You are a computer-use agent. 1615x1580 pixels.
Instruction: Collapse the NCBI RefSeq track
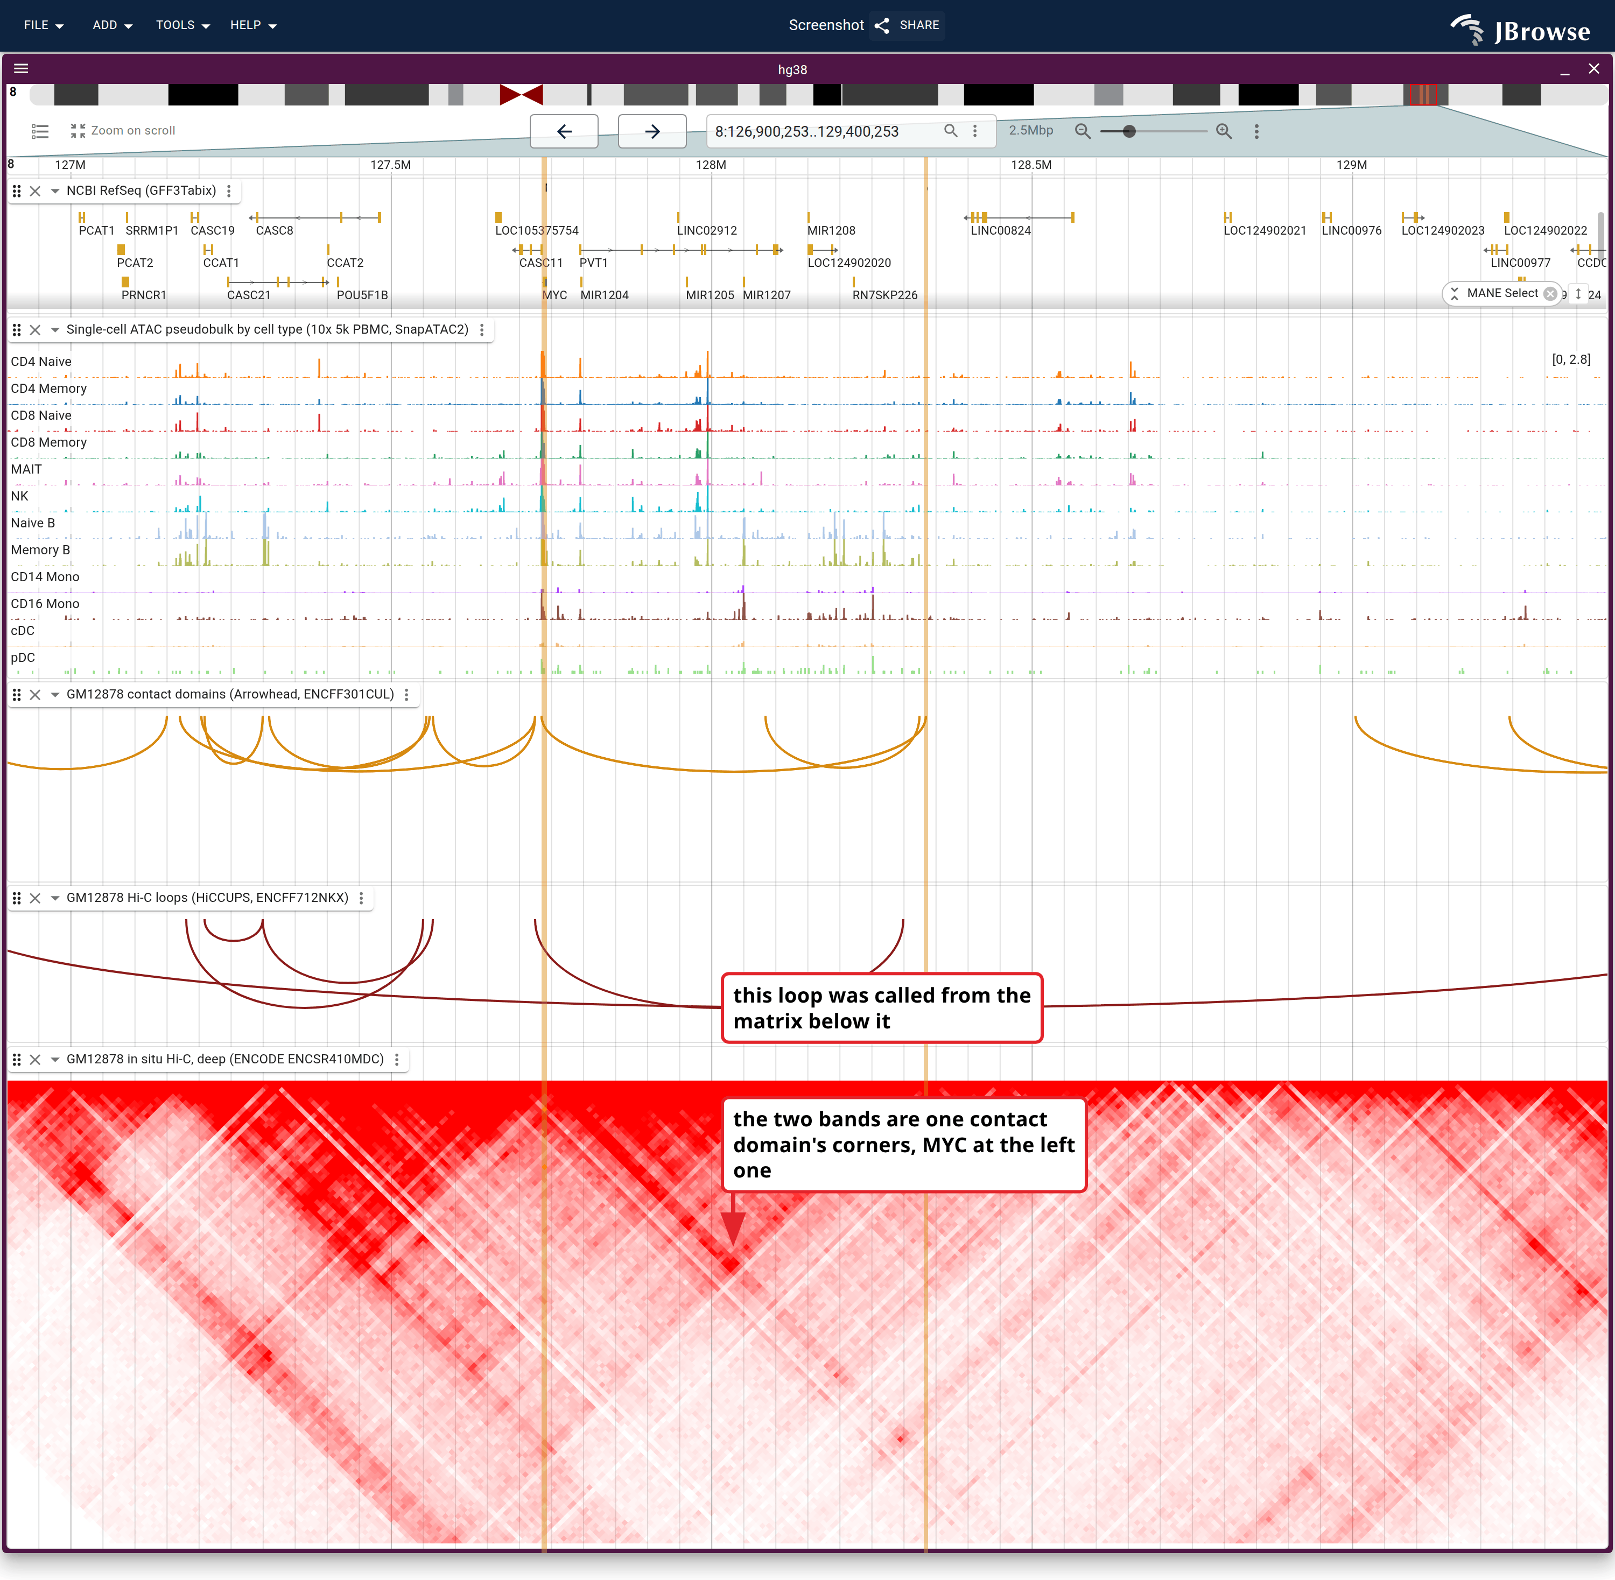55,191
